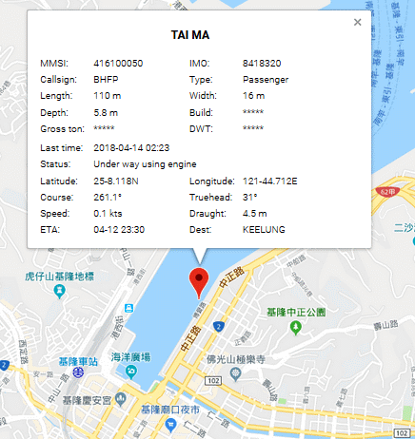Screen dimensions: 415x439
Task: Close the TAI MA info window
Action: coord(357,22)
